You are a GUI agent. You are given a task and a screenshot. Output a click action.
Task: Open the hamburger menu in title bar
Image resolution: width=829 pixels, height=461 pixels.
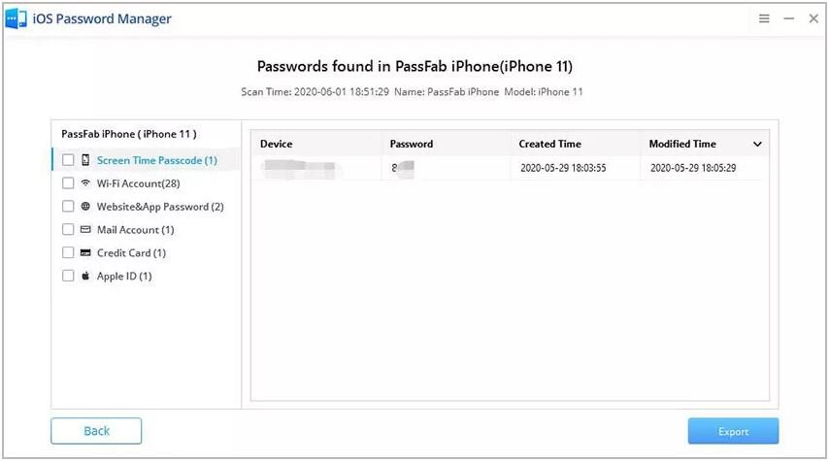765,18
